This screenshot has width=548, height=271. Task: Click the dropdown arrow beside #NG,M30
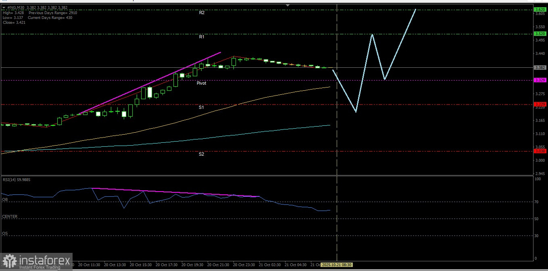pyautogui.click(x=4, y=7)
